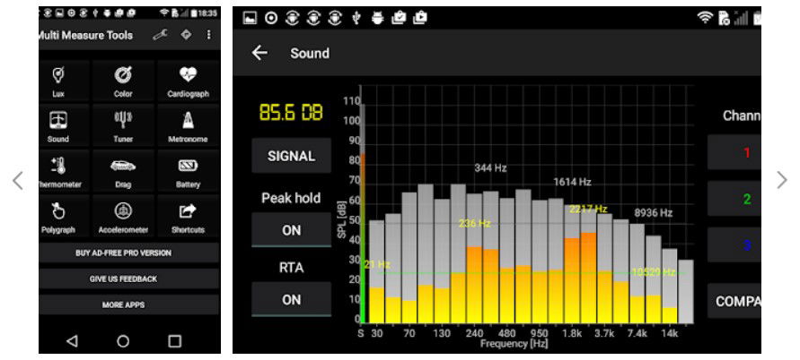
Task: Tap the Android recent apps square
Action: 175,341
